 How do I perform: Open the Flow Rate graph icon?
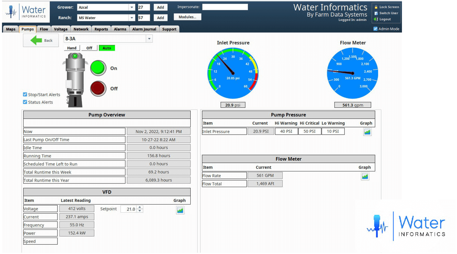click(365, 176)
